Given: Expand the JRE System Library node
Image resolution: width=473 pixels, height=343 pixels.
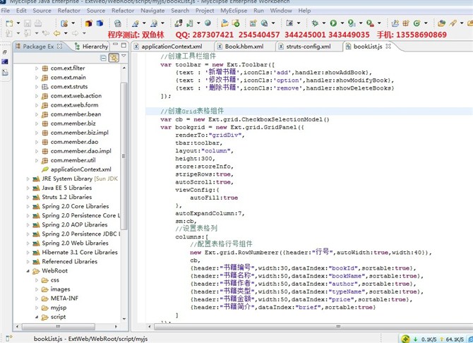Looking at the screenshot, I should (x=28, y=179).
